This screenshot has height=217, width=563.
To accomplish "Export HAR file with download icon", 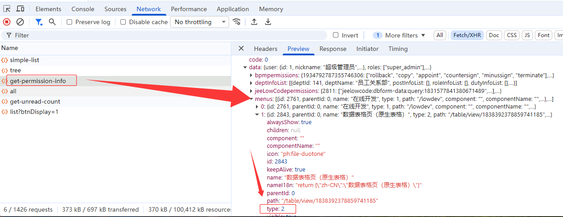I will pos(268,22).
